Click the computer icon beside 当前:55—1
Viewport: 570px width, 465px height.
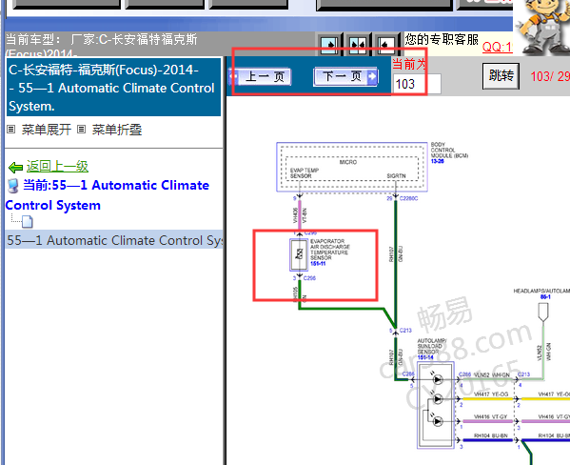(13, 186)
